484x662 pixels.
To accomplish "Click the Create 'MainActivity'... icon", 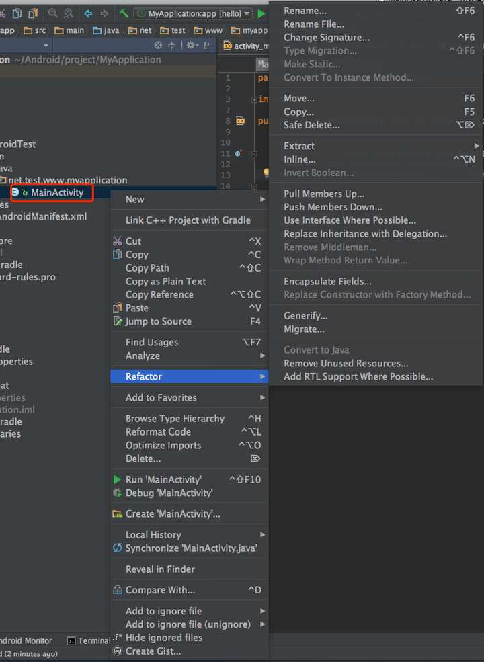I will click(x=118, y=514).
